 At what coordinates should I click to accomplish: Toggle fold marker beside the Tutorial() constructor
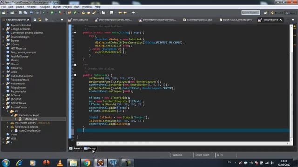pyautogui.click(x=75, y=75)
